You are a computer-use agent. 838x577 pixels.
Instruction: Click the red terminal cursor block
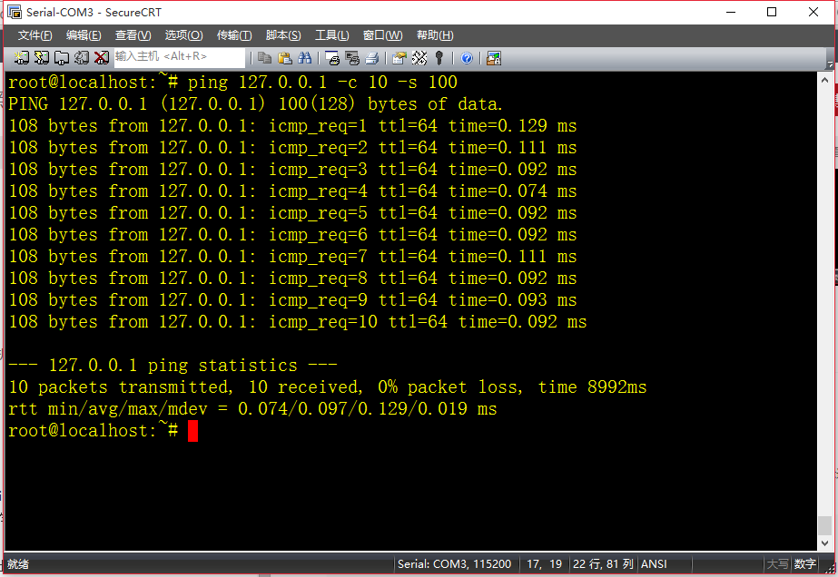[193, 431]
